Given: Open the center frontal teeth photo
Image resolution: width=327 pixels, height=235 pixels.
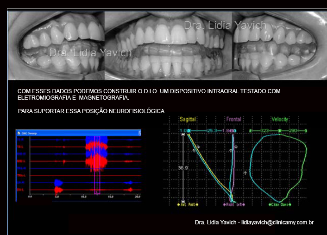Looking at the screenshot, I should click(167, 45).
